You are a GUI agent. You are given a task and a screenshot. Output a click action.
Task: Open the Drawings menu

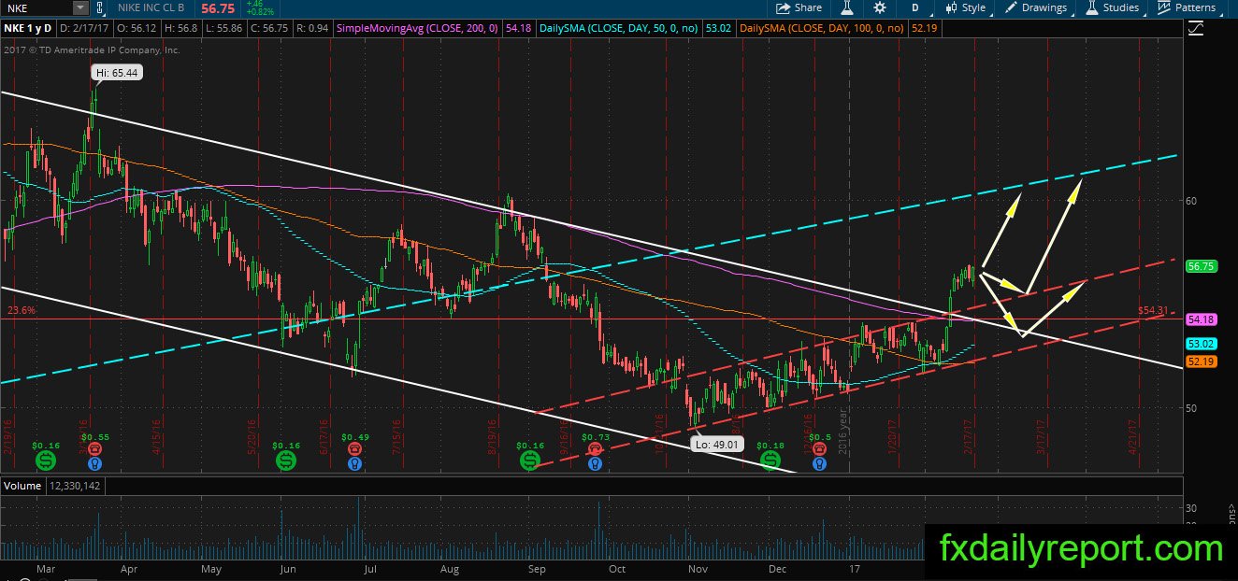(1036, 7)
